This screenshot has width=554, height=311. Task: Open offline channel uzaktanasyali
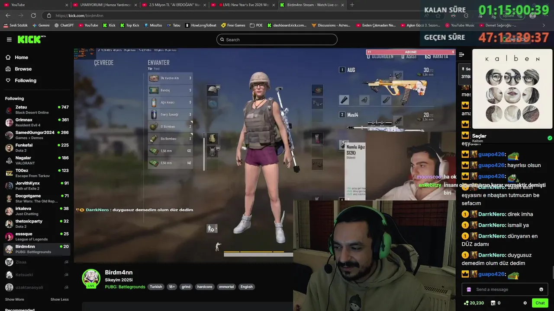[37, 287]
